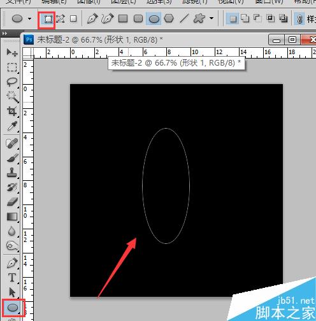Select the Eyedropper tool
The image size is (316, 321).
point(12,126)
